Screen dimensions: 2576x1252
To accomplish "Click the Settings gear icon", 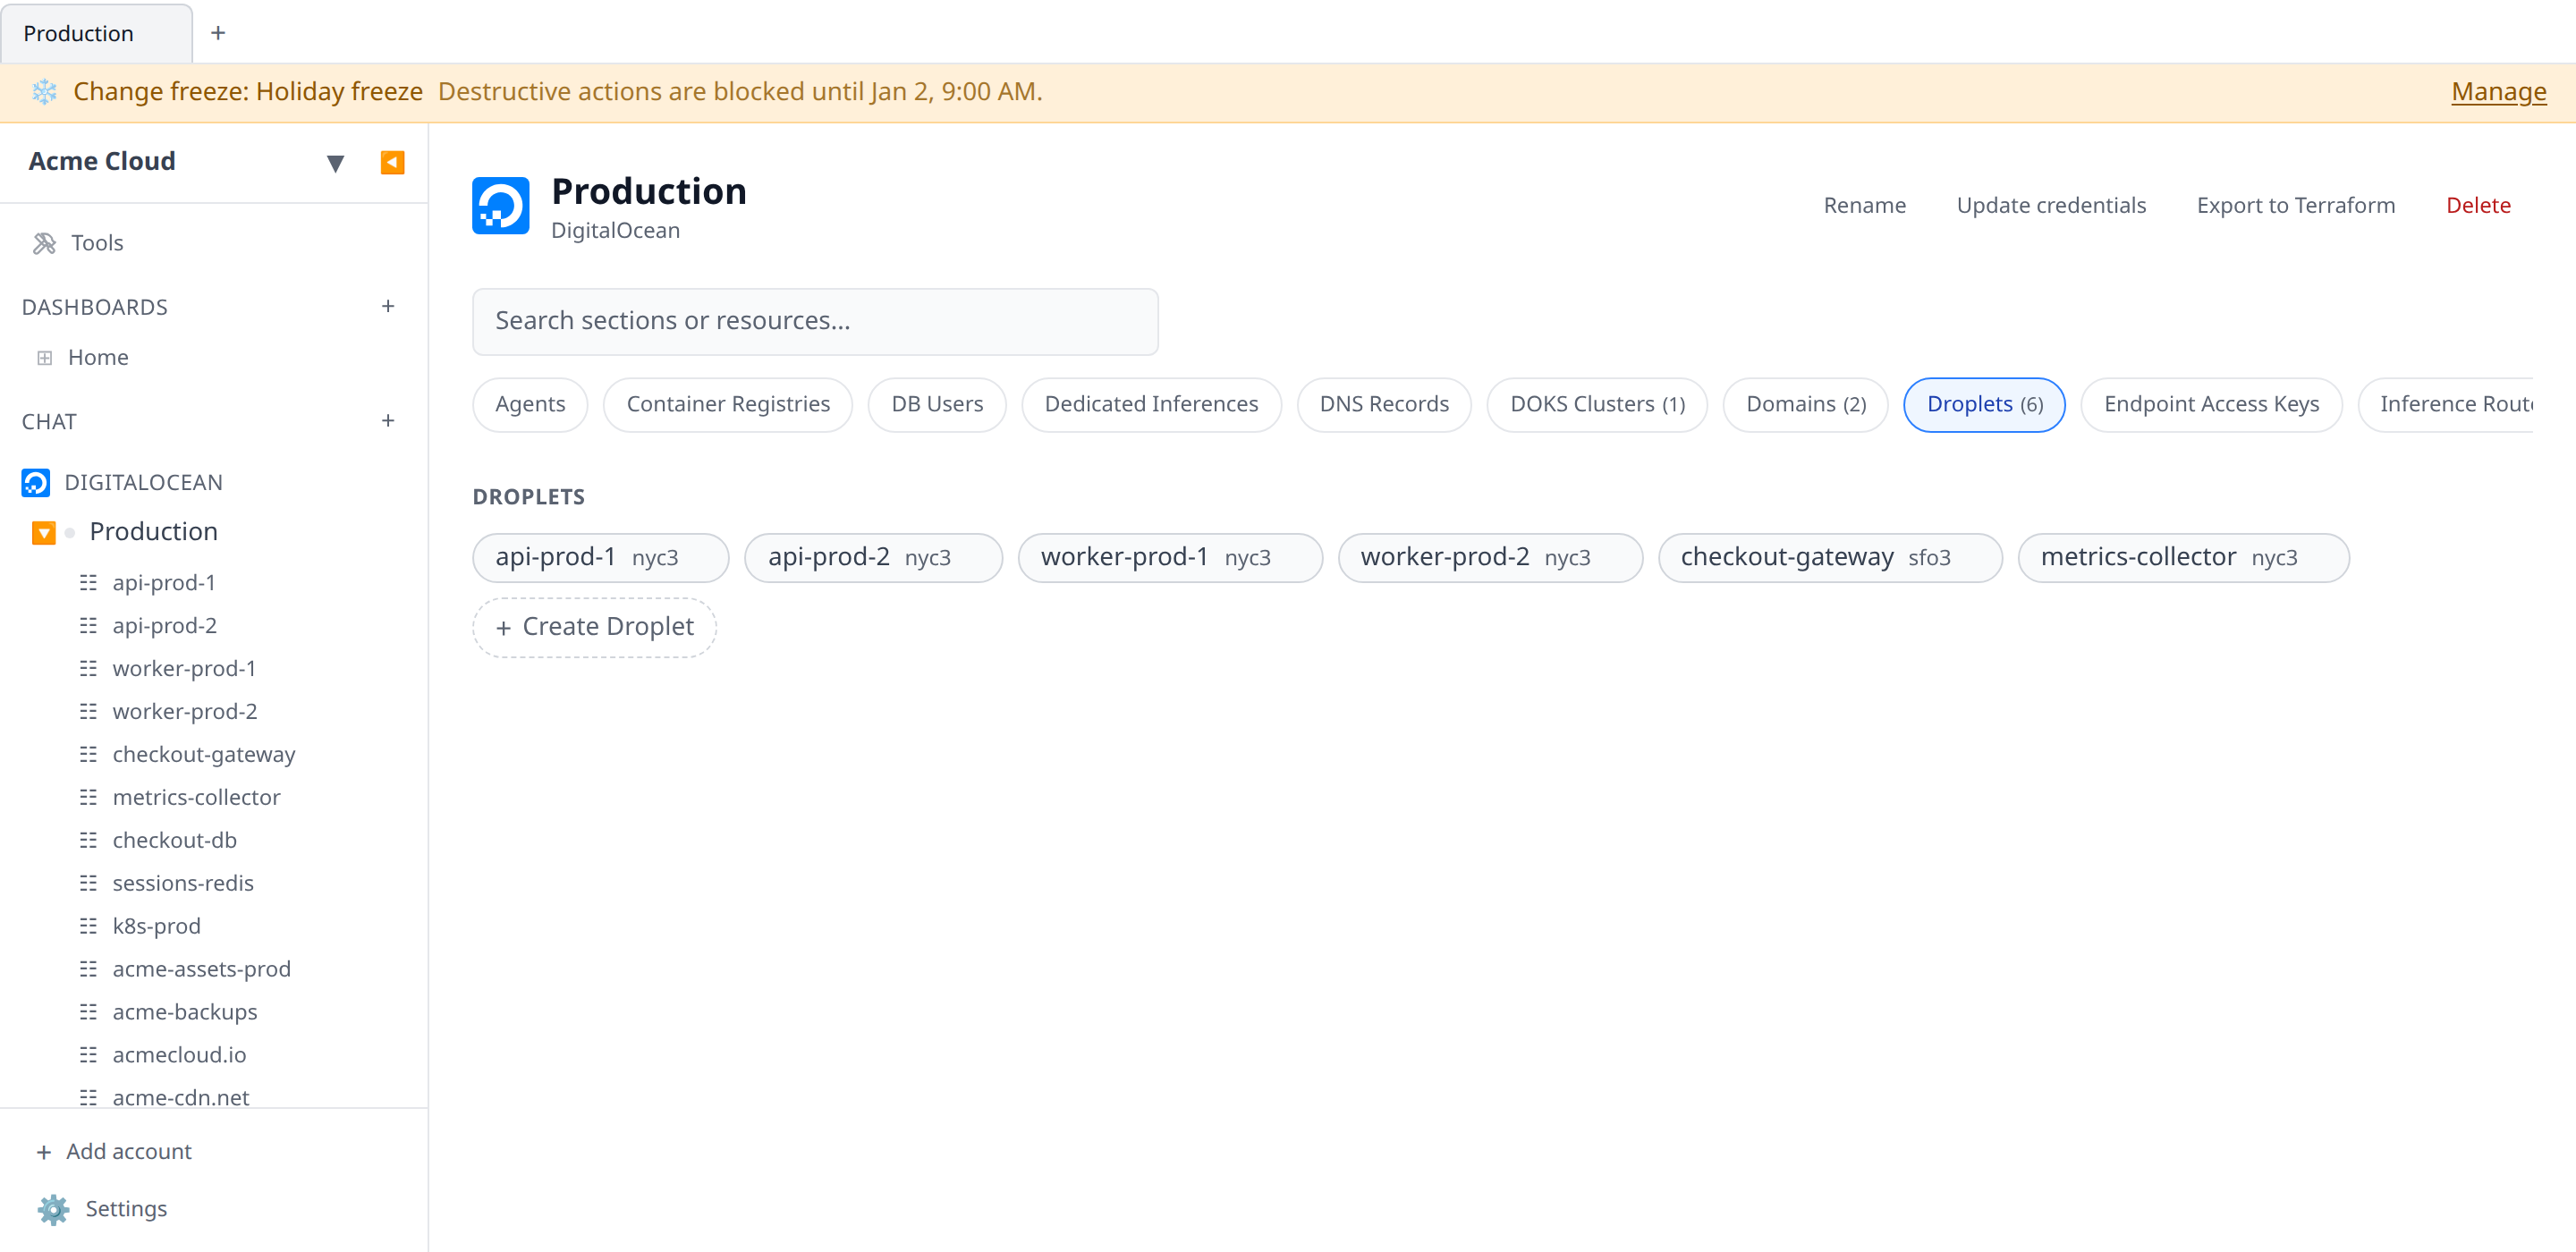I will (x=53, y=1210).
